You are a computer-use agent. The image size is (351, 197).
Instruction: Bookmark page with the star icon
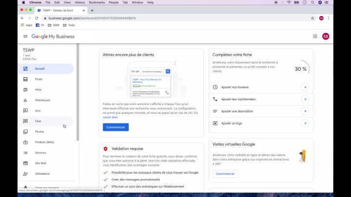(312, 18)
